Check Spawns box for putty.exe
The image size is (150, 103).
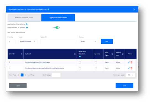[96, 62]
